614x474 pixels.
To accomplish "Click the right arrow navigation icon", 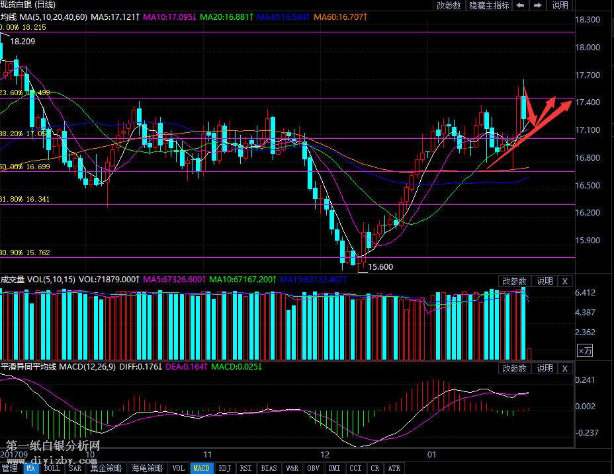I will pos(538,5).
